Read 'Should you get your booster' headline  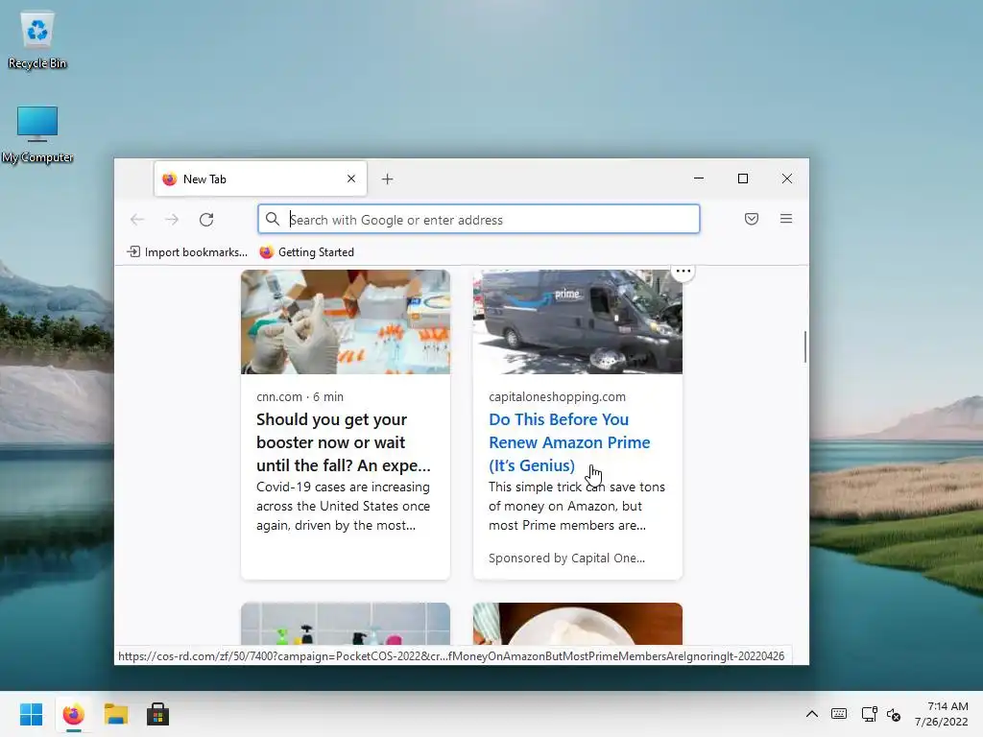344,442
